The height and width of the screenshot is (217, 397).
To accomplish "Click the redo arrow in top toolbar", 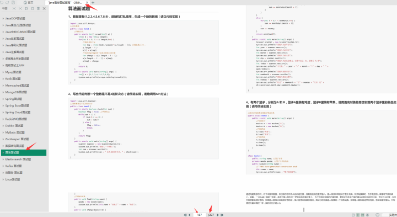I will (x=7, y=3).
